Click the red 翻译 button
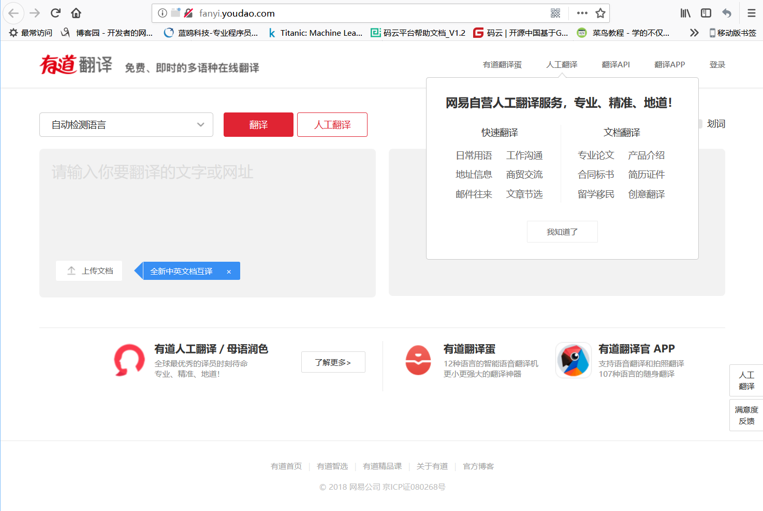The height and width of the screenshot is (511, 763). pos(258,125)
